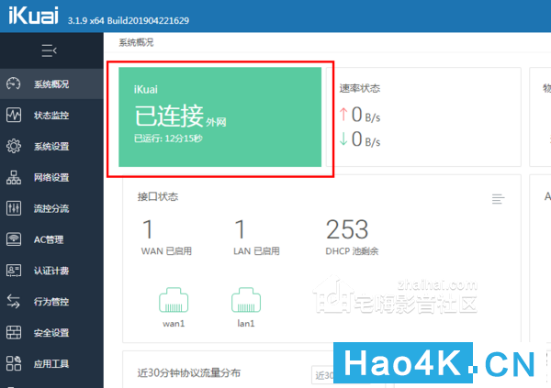
Task: Click the lan1 ethernet port icon
Action: click(246, 300)
